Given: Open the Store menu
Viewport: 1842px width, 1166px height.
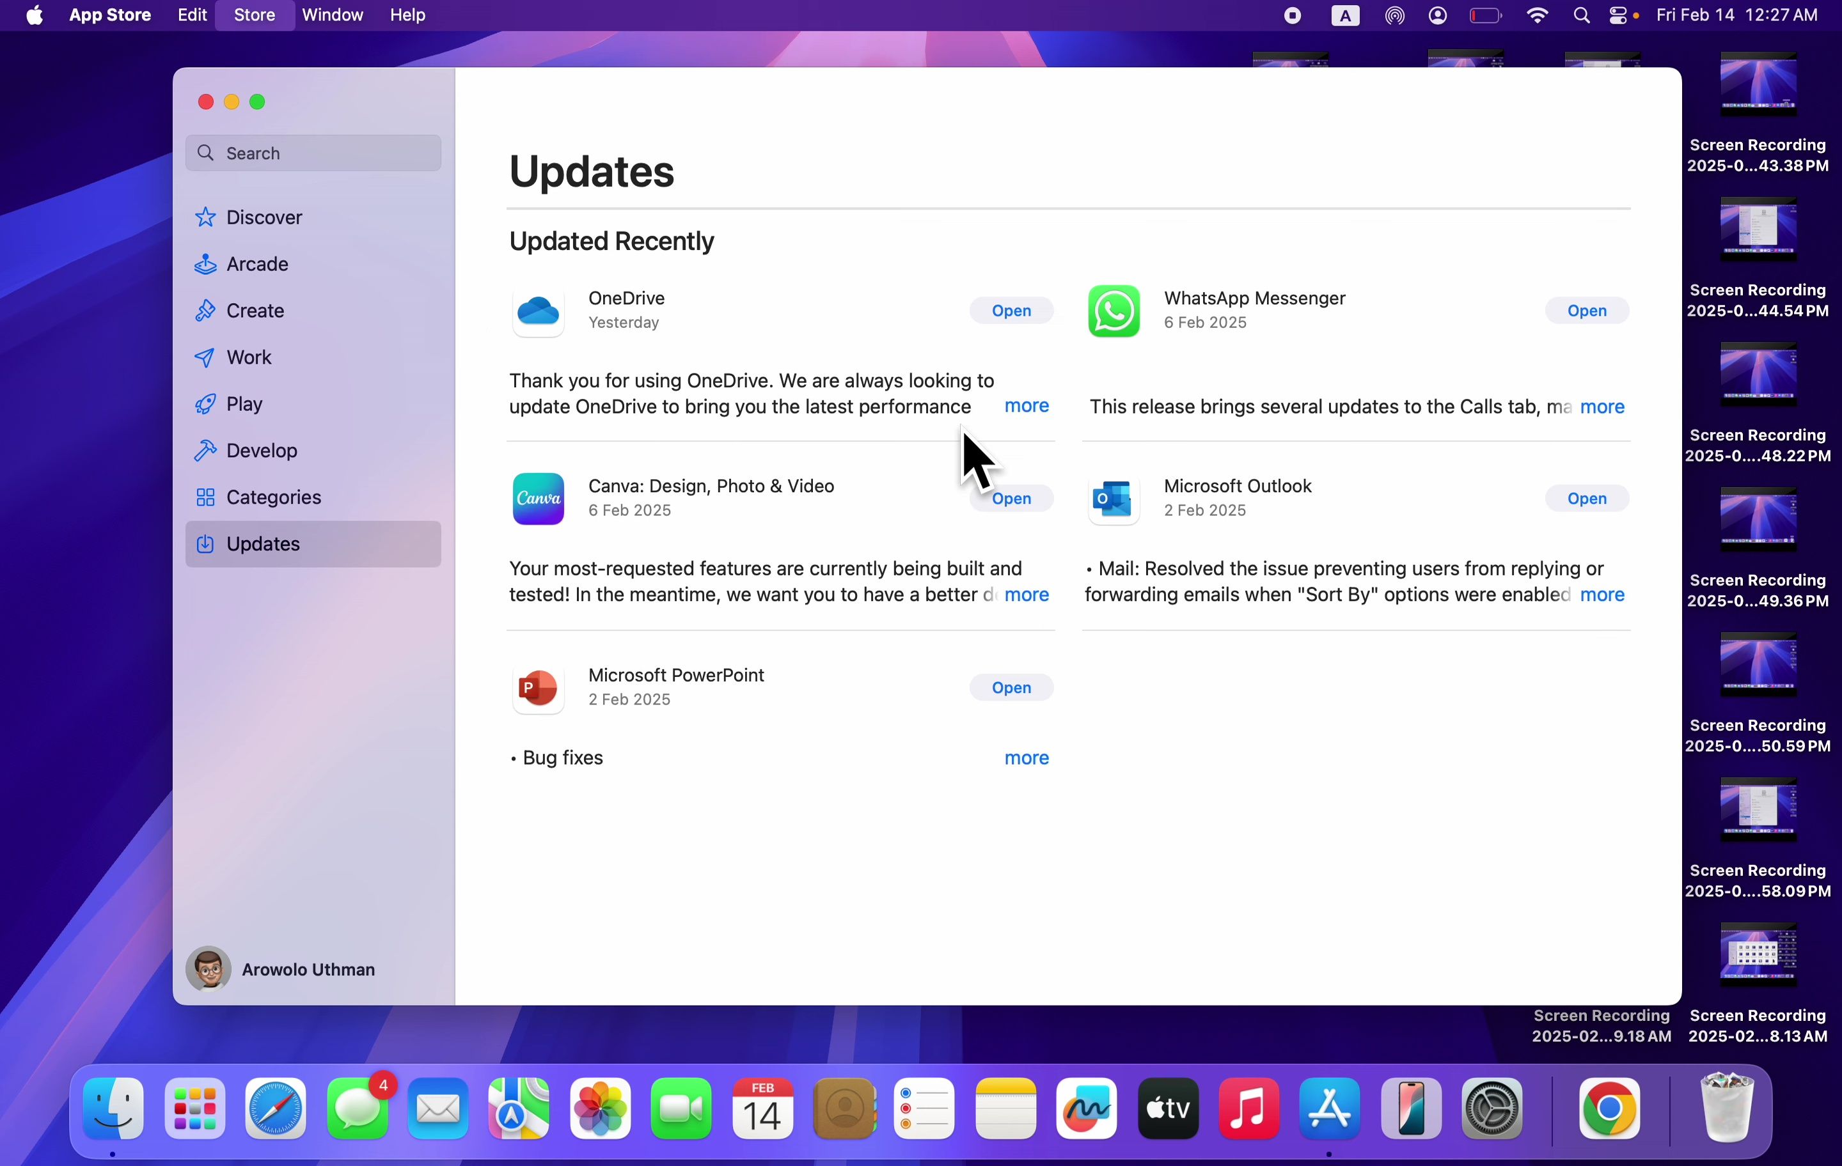Looking at the screenshot, I should tap(255, 15).
